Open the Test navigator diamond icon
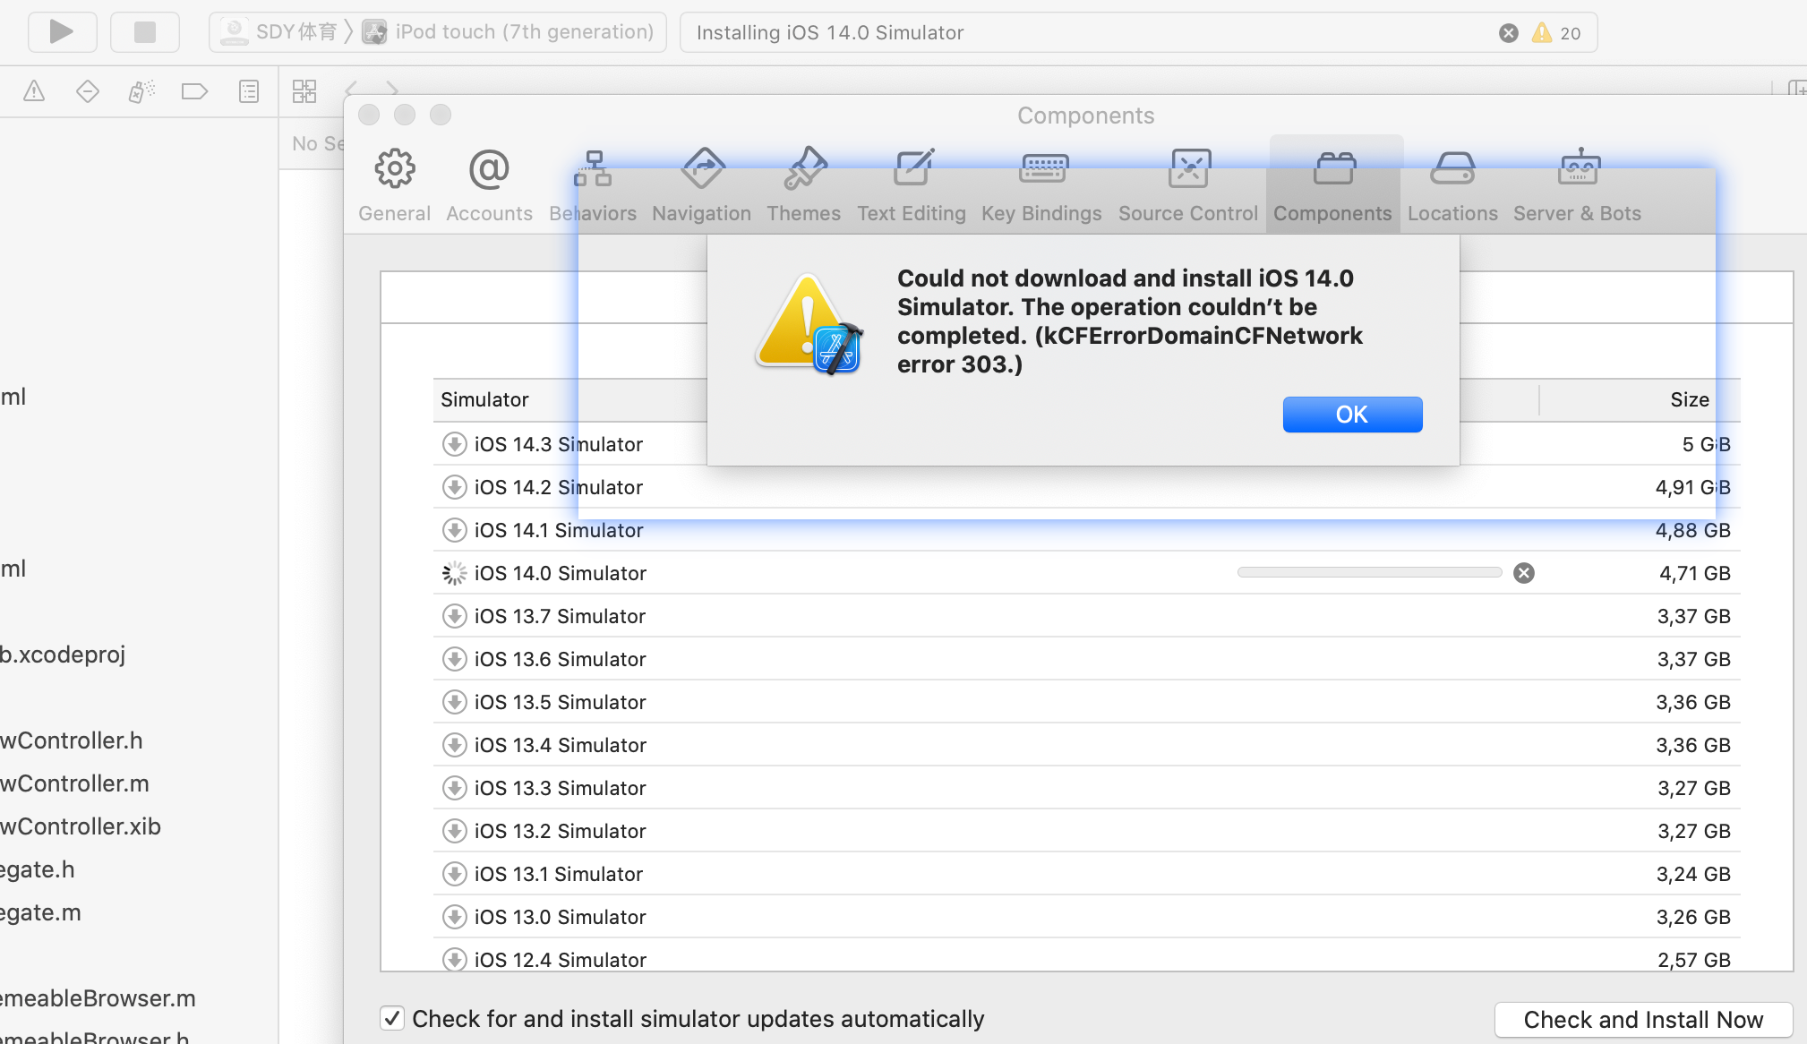This screenshot has height=1044, width=1807. click(87, 91)
